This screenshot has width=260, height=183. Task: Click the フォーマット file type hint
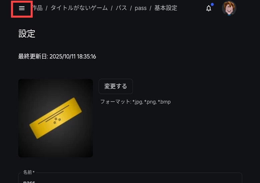point(135,102)
